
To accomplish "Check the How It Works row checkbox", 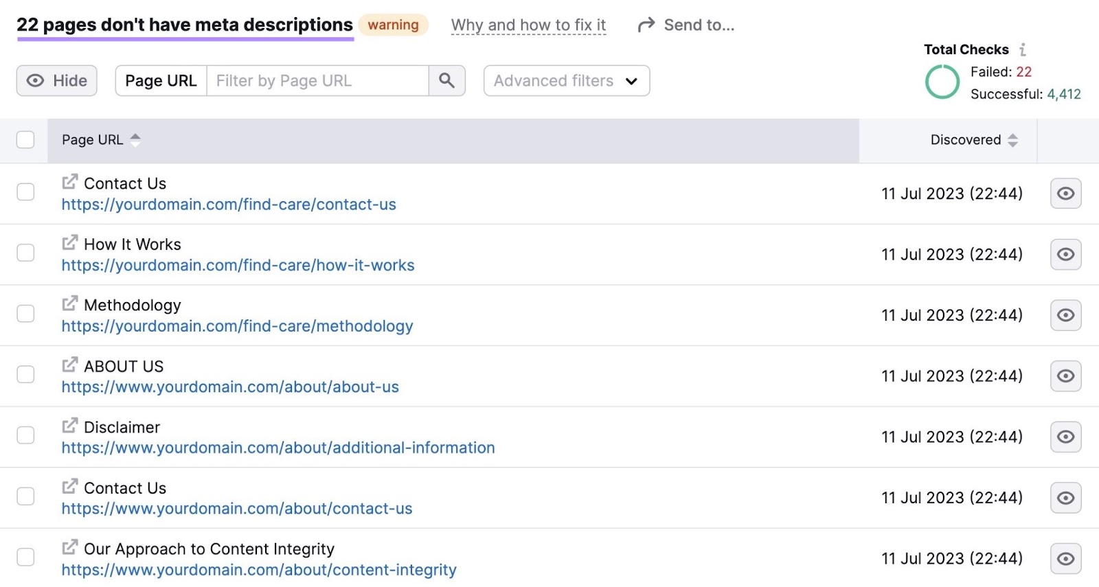I will 25,253.
